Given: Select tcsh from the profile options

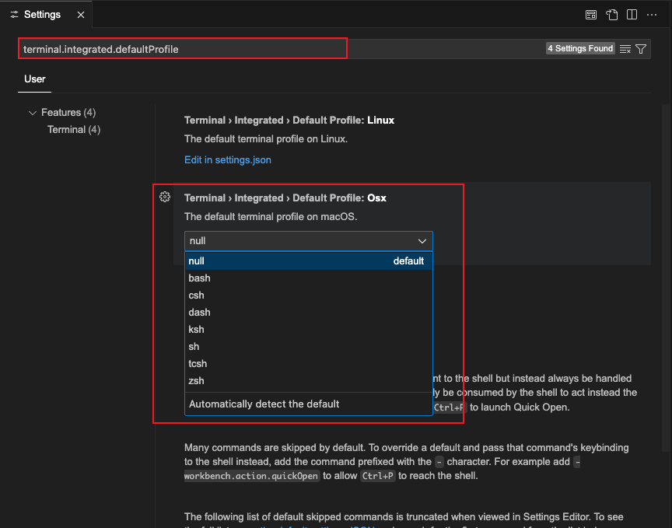Looking at the screenshot, I should point(198,363).
